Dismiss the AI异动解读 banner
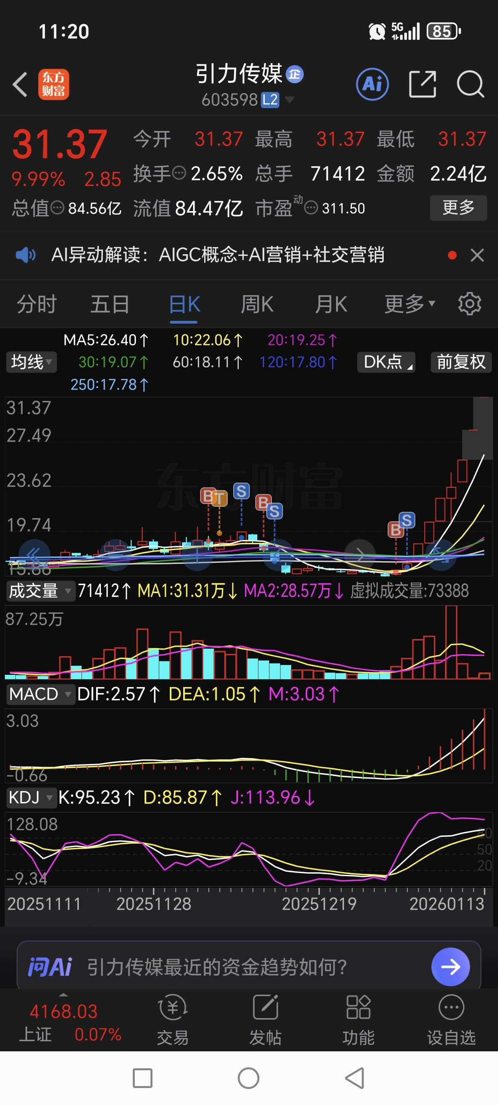 point(477,255)
